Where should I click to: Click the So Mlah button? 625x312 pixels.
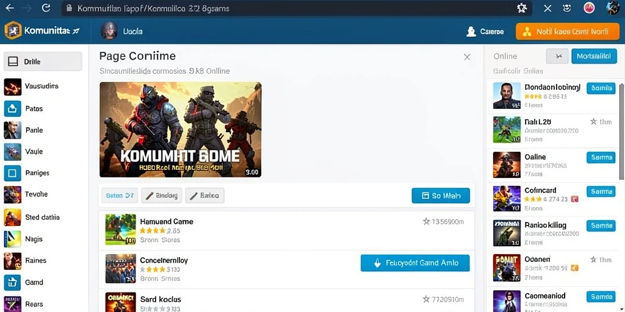(x=441, y=196)
